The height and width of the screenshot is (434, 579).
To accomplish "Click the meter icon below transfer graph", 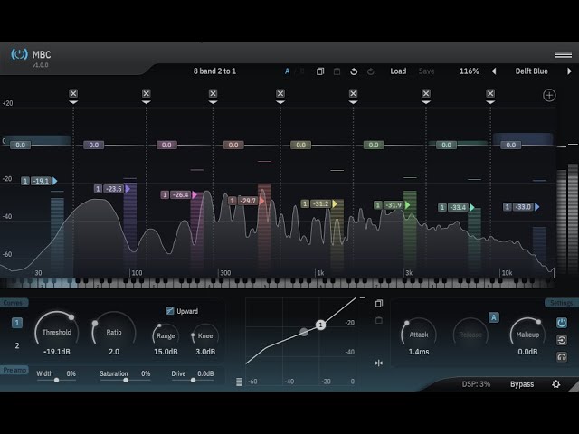I will pos(239,382).
